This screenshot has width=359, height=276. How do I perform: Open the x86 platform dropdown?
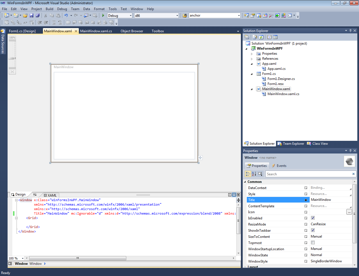click(177, 16)
